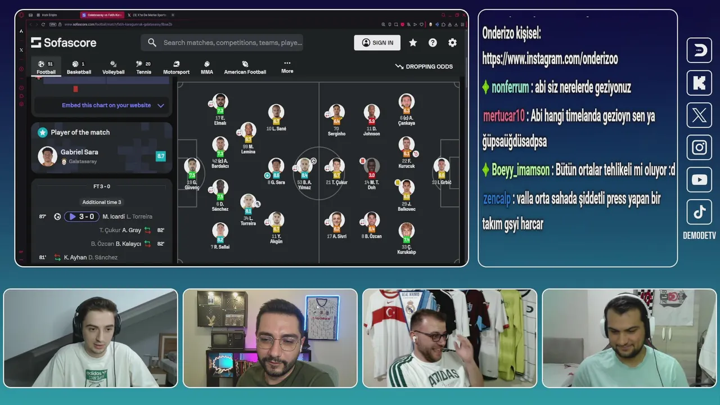Click the SIGN IN button

tap(377, 43)
